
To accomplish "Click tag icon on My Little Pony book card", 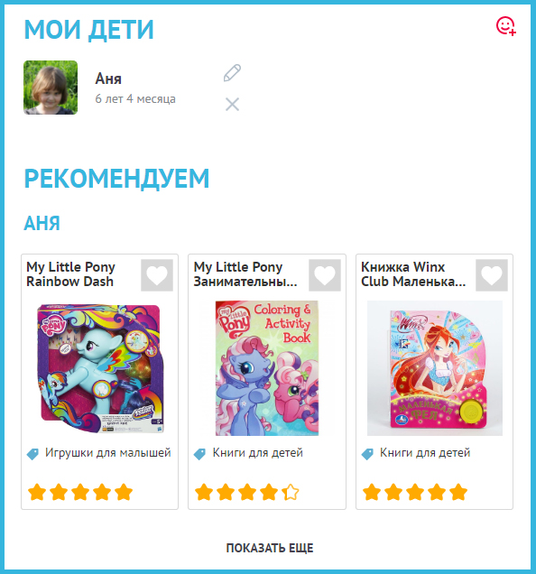I will (x=199, y=454).
